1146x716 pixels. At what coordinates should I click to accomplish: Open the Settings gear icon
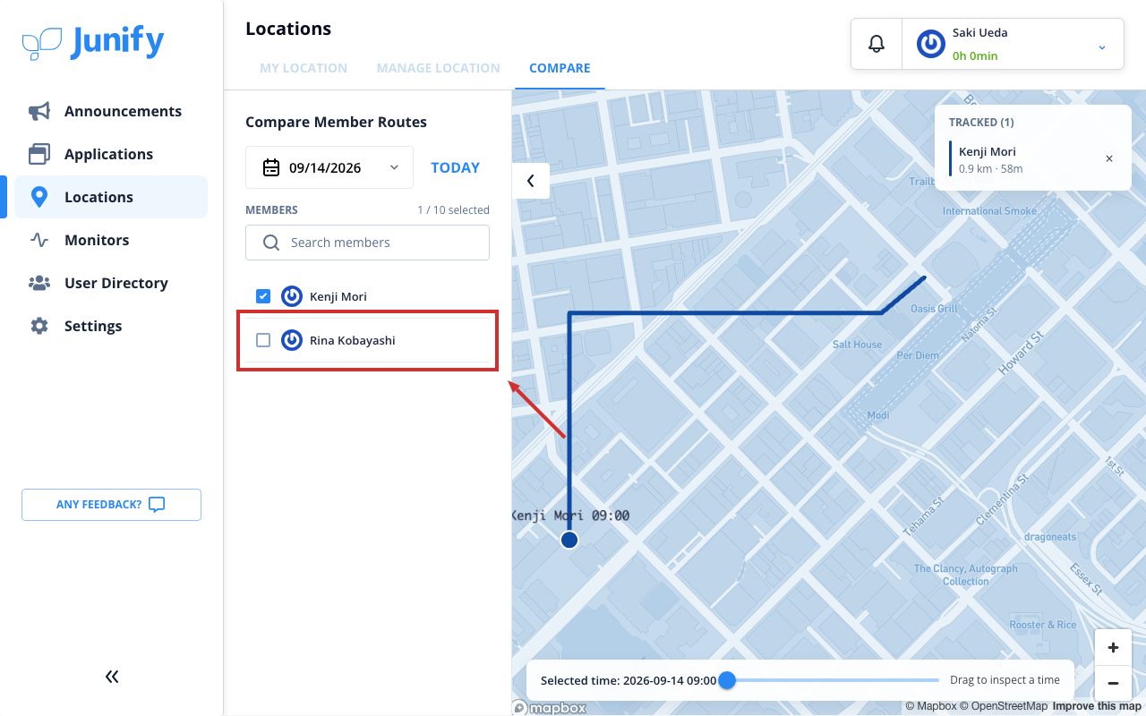pos(39,326)
